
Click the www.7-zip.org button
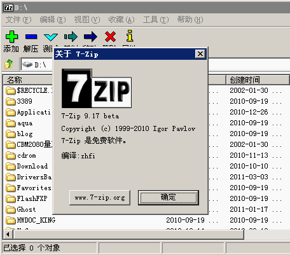[x=100, y=198]
